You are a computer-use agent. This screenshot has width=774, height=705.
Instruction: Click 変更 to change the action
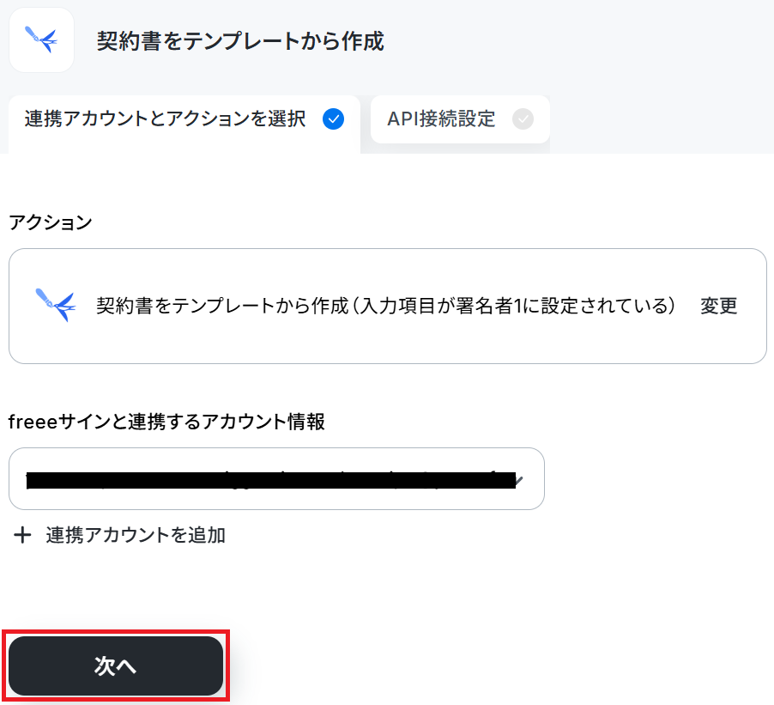(719, 306)
